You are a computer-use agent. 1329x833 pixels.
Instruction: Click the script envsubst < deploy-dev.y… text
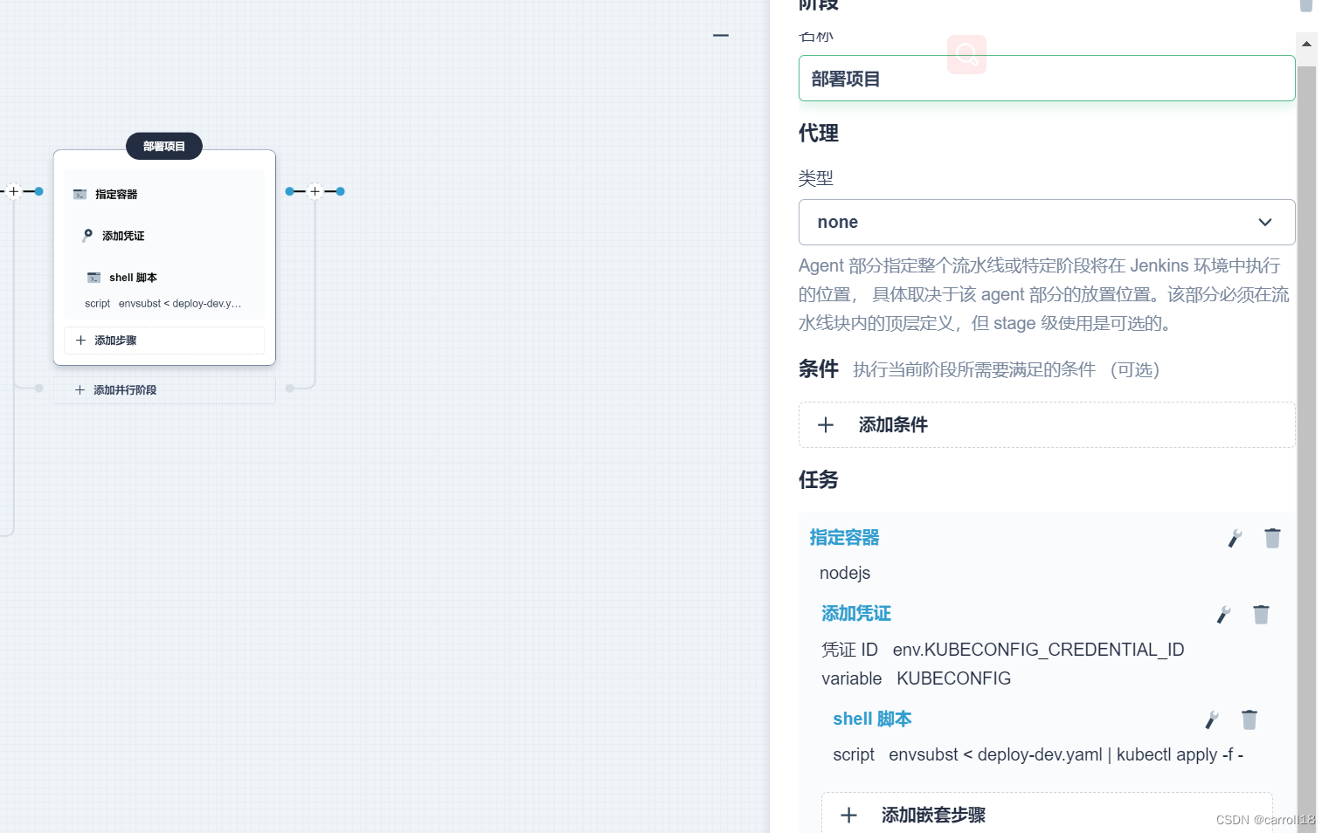(x=163, y=304)
